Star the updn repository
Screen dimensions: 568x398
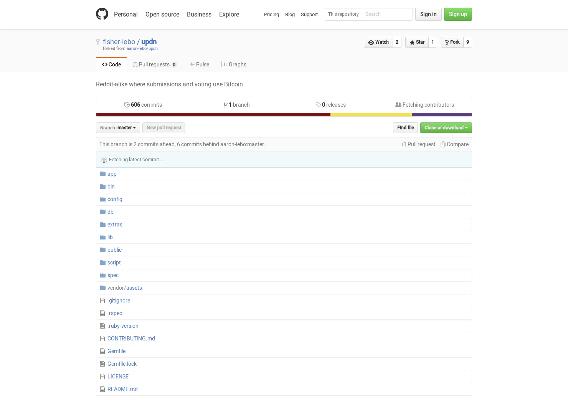tap(417, 42)
